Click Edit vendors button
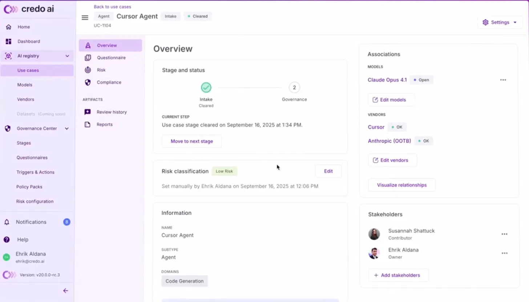Image resolution: width=529 pixels, height=302 pixels. 392,160
